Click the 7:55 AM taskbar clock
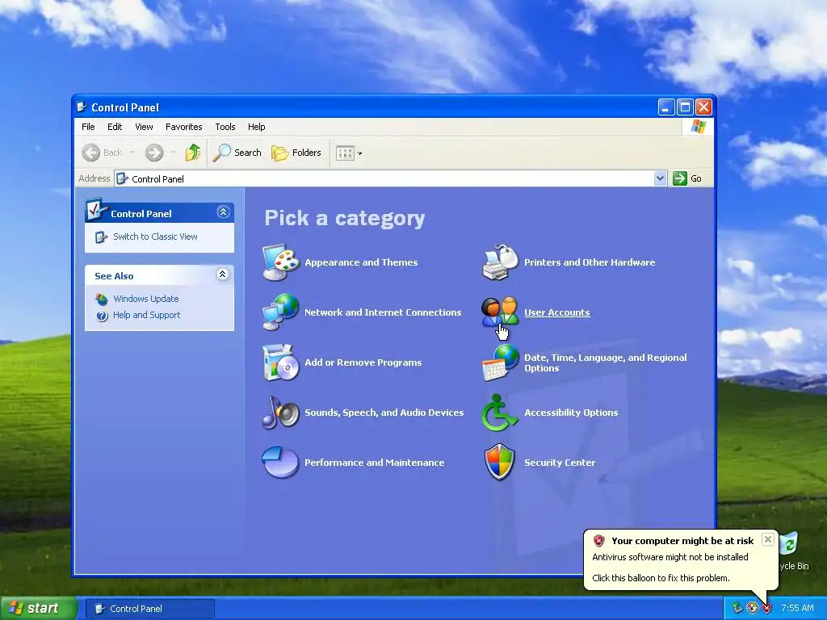 coord(797,608)
